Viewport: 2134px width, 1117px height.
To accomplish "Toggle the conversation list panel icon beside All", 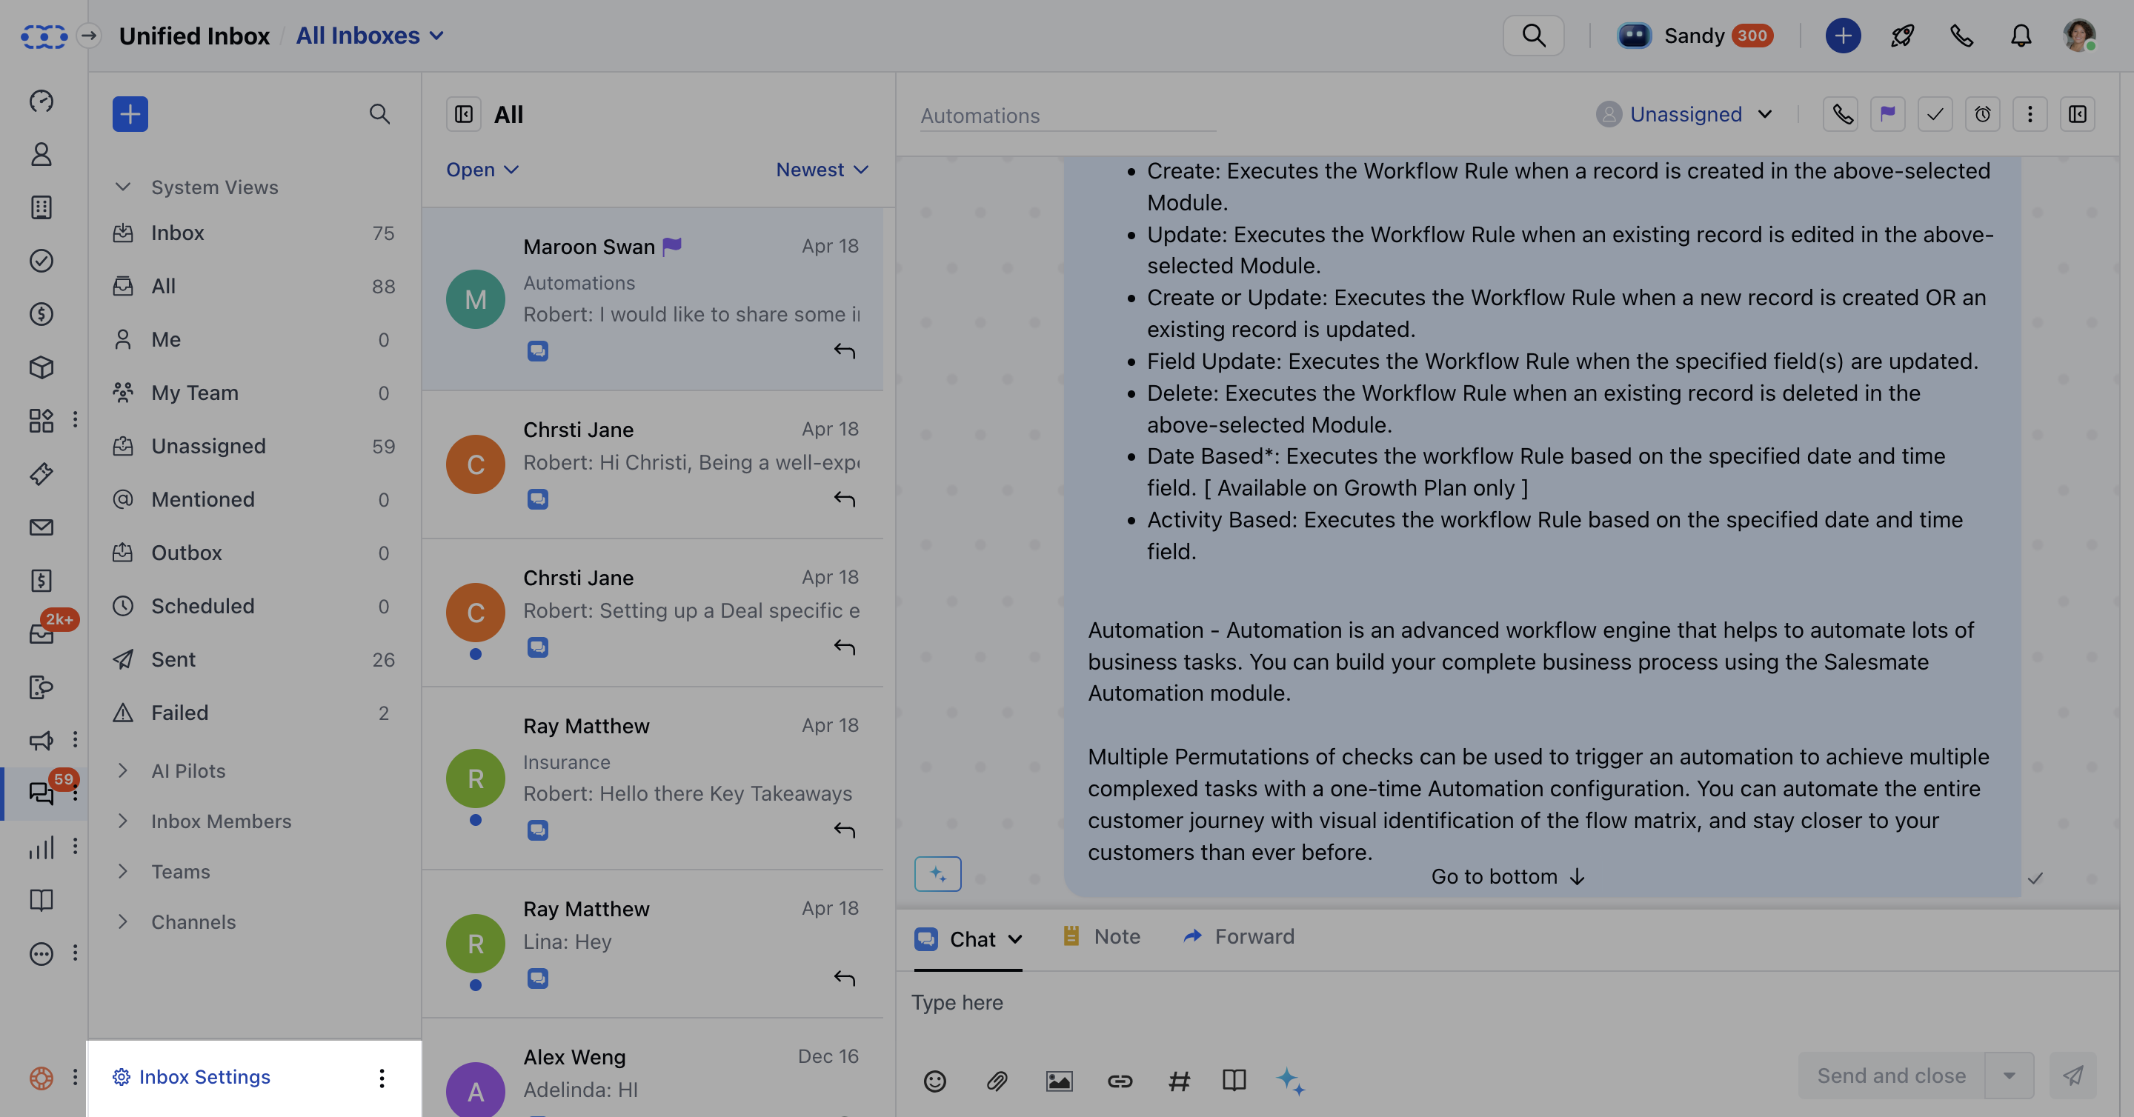I will (464, 114).
